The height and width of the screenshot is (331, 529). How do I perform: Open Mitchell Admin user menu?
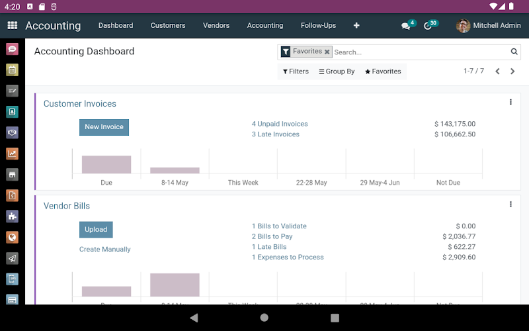point(488,25)
